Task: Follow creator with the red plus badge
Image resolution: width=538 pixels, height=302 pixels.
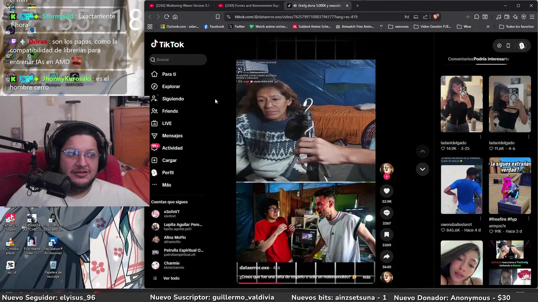Action: (x=387, y=177)
